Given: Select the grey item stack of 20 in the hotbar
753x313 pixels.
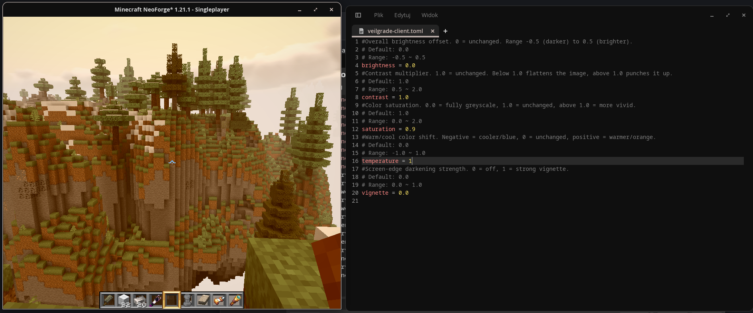Looking at the screenshot, I should tap(140, 300).
